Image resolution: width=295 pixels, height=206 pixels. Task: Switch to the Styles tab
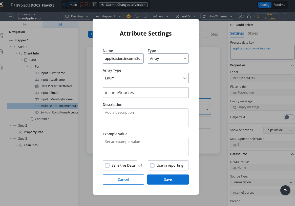(253, 33)
